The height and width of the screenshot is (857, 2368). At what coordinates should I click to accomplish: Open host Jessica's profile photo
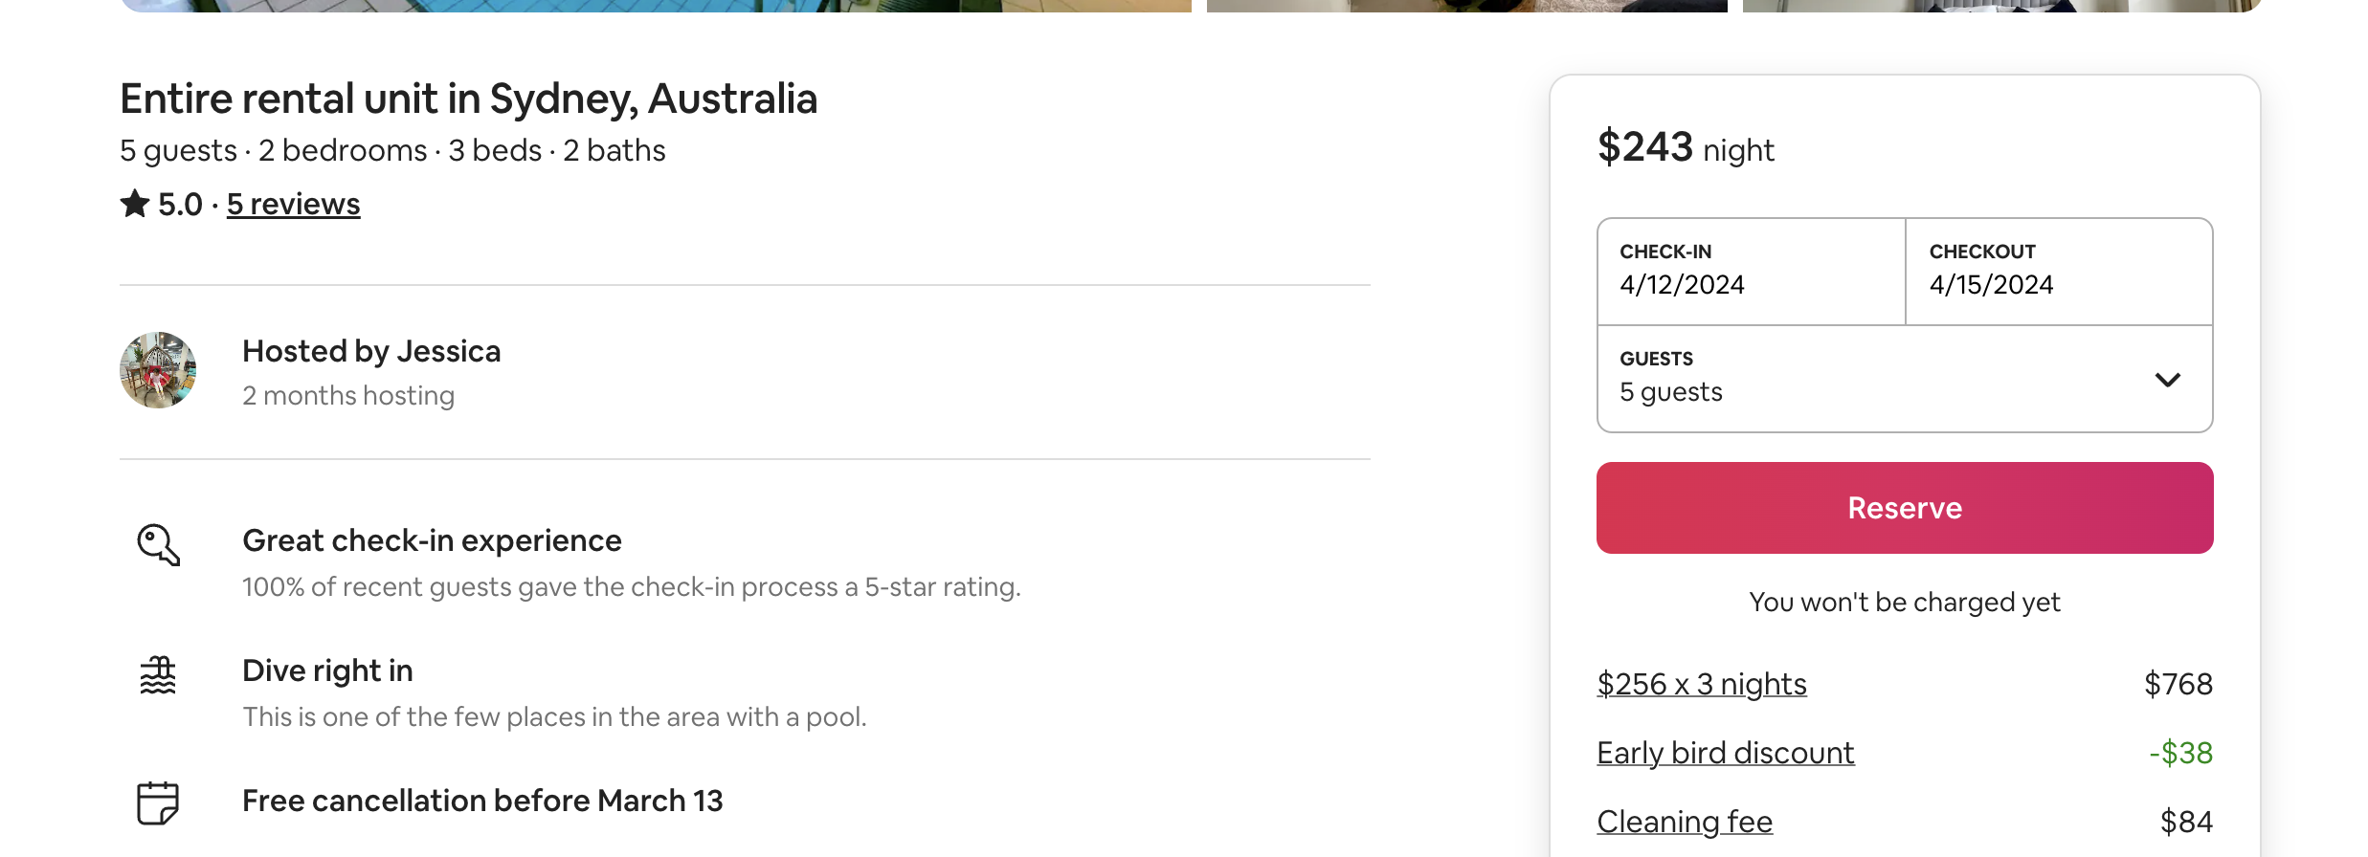[x=158, y=370]
